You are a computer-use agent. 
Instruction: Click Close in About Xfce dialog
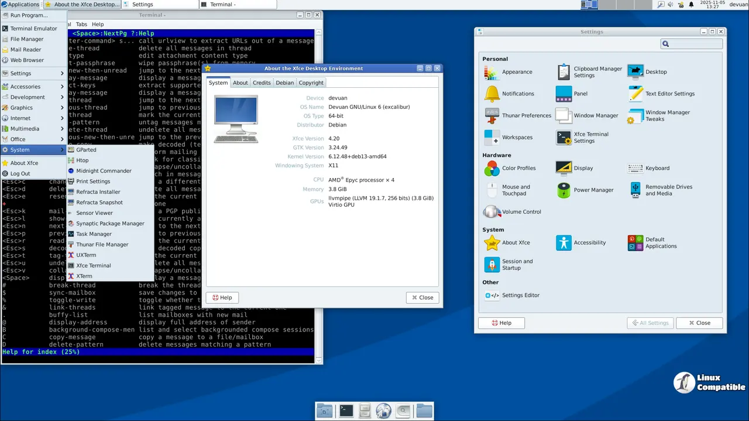[422, 297]
